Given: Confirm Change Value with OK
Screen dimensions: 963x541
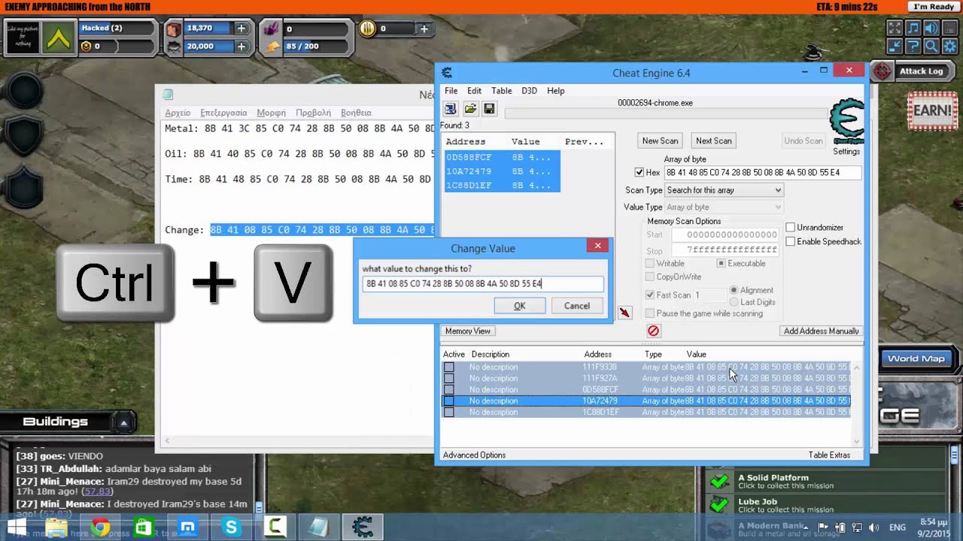Looking at the screenshot, I should click(519, 306).
